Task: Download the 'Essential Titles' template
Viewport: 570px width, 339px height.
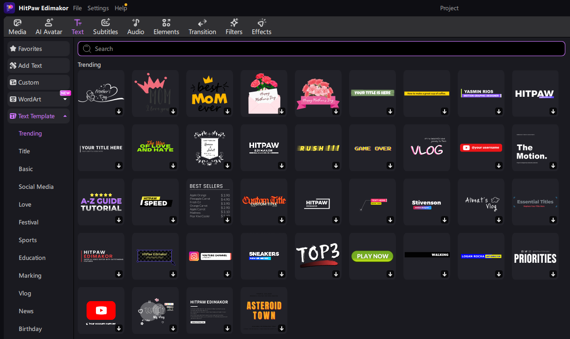Action: [553, 220]
